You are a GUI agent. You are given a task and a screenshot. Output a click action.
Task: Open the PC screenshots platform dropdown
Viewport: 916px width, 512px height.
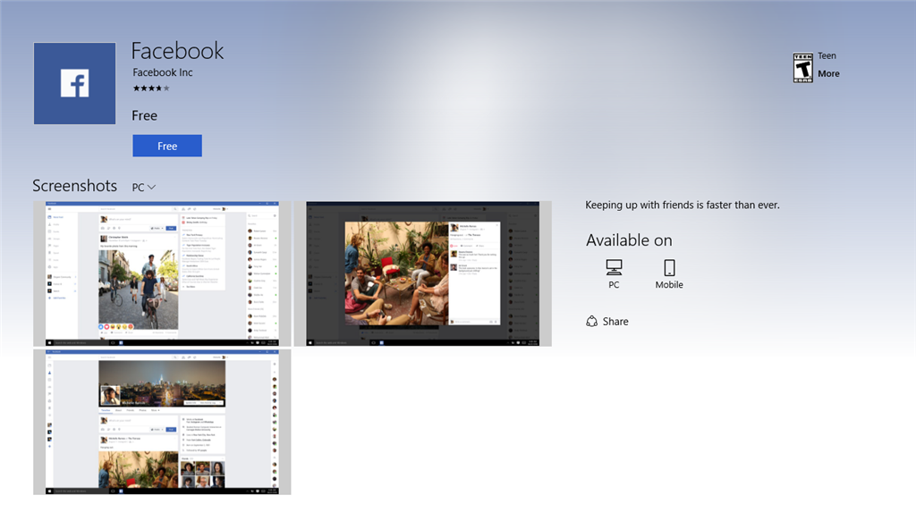pyautogui.click(x=144, y=188)
